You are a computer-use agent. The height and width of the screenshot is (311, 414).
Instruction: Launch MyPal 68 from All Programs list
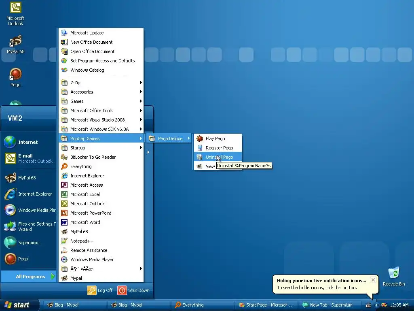click(101, 231)
